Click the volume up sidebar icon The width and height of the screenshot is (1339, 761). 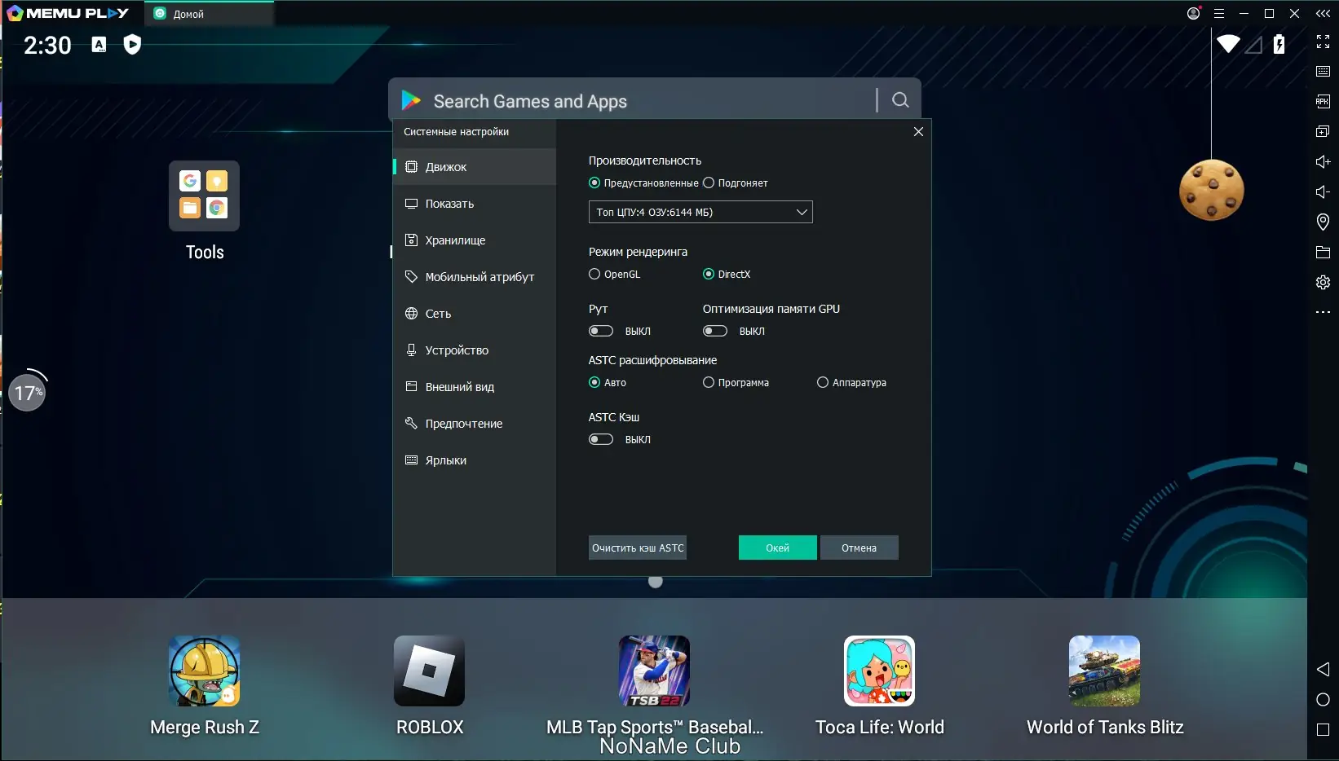(1323, 161)
